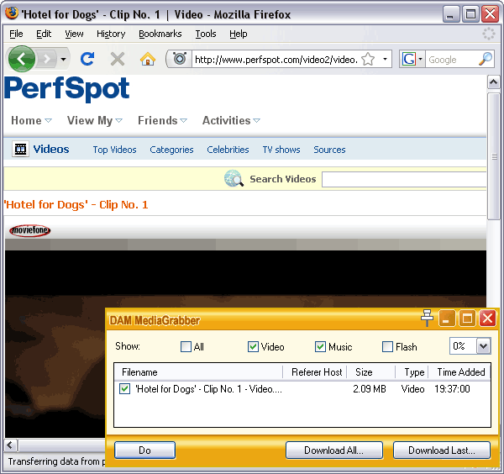This screenshot has width=504, height=474.
Task: Bookmark this page with the star icon
Action: (368, 59)
